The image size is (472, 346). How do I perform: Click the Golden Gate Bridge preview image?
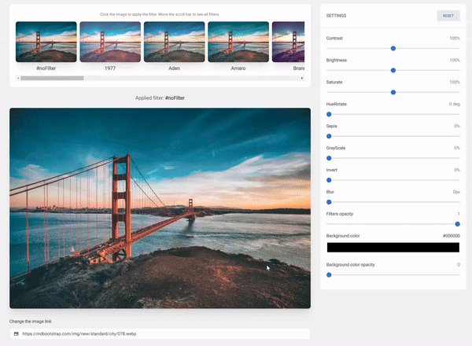[x=160, y=208]
